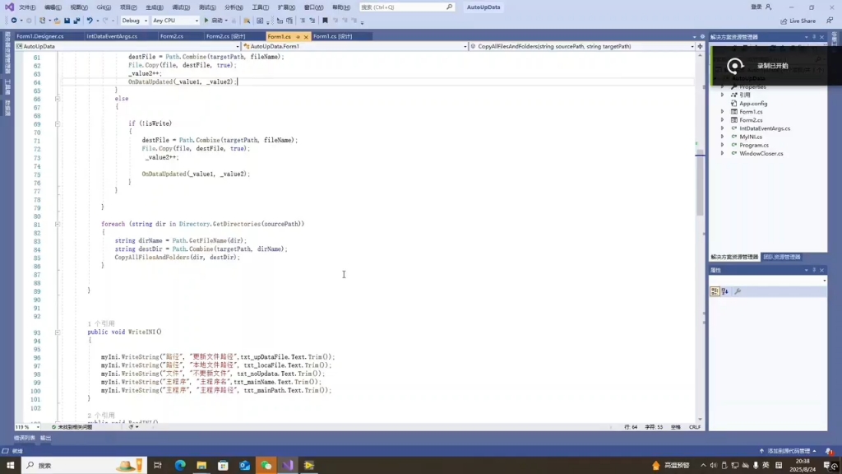Image resolution: width=842 pixels, height=474 pixels.
Task: Collapse the foreach block at line 81
Action: coord(57,224)
